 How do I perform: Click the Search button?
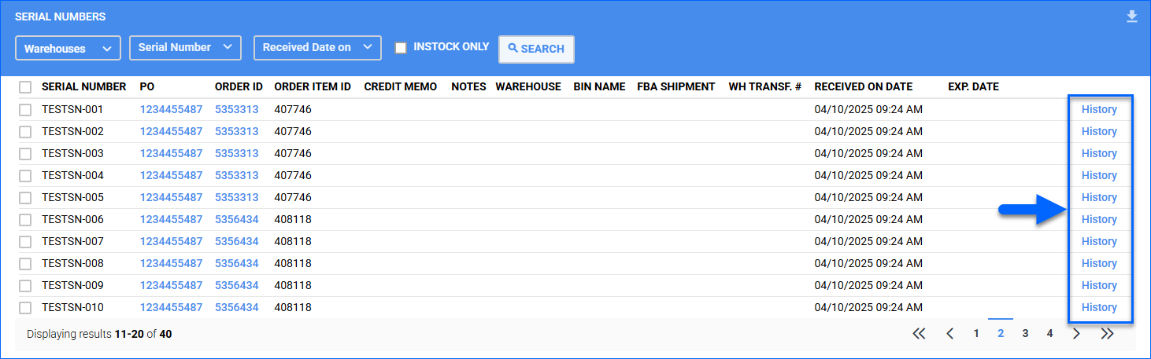click(536, 49)
